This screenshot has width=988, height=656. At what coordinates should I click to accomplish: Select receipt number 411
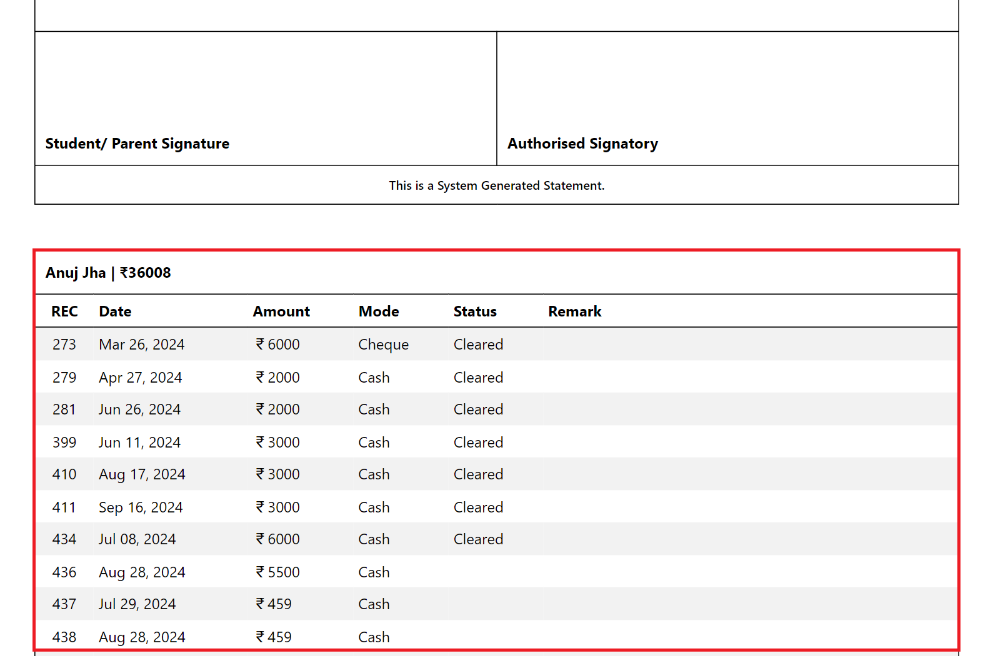(x=64, y=507)
